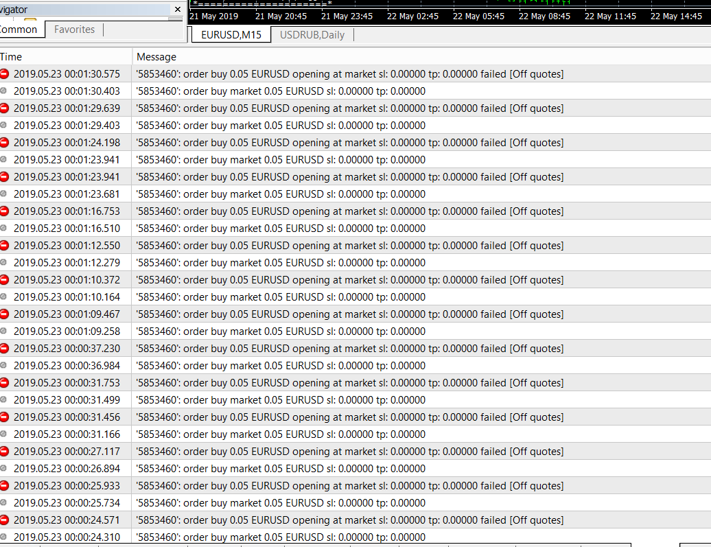Click the red error icon at 00:01:09.467
This screenshot has height=547, width=711.
click(x=4, y=314)
